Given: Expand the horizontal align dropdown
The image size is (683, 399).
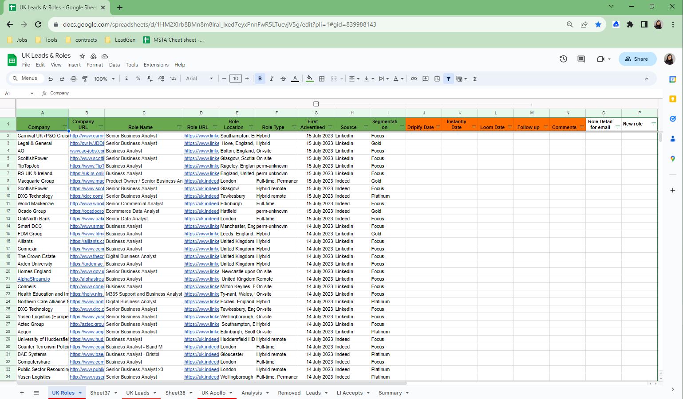Looking at the screenshot, I should click(354, 79).
